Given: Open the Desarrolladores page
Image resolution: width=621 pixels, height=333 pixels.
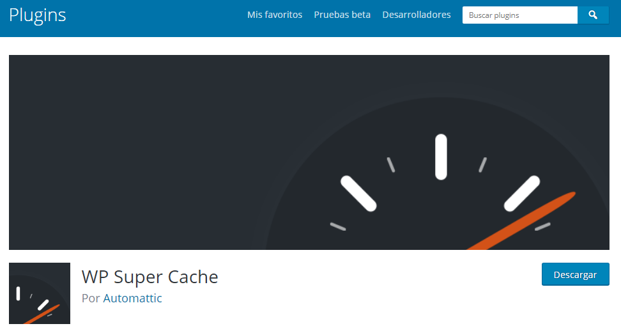Looking at the screenshot, I should (417, 15).
